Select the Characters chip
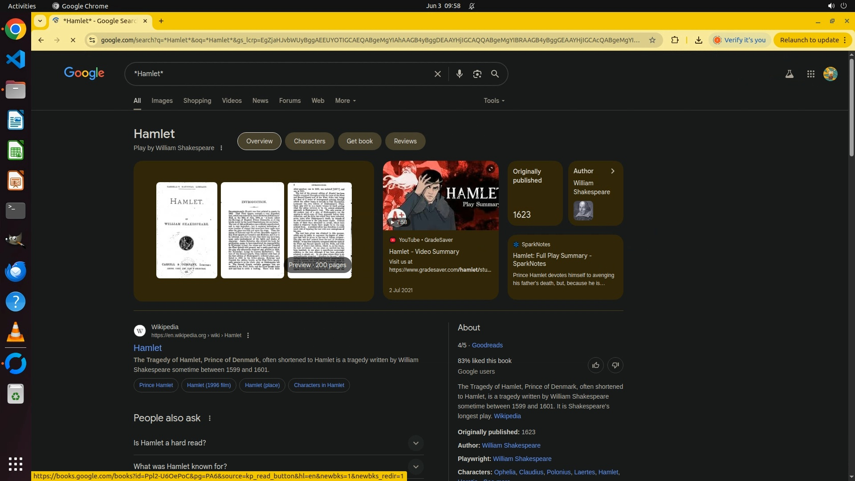 tap(309, 141)
